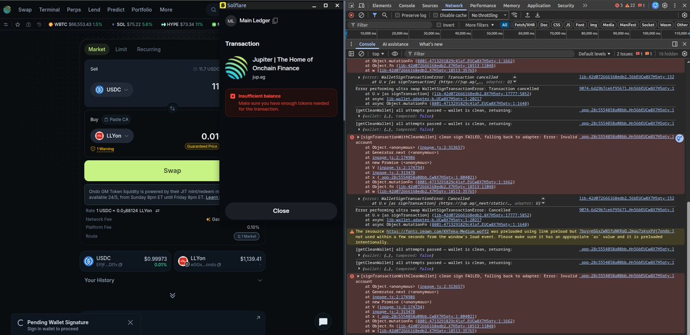690x335 pixels.
Task: Open the top JavaScript context dropdown
Action: click(x=379, y=53)
